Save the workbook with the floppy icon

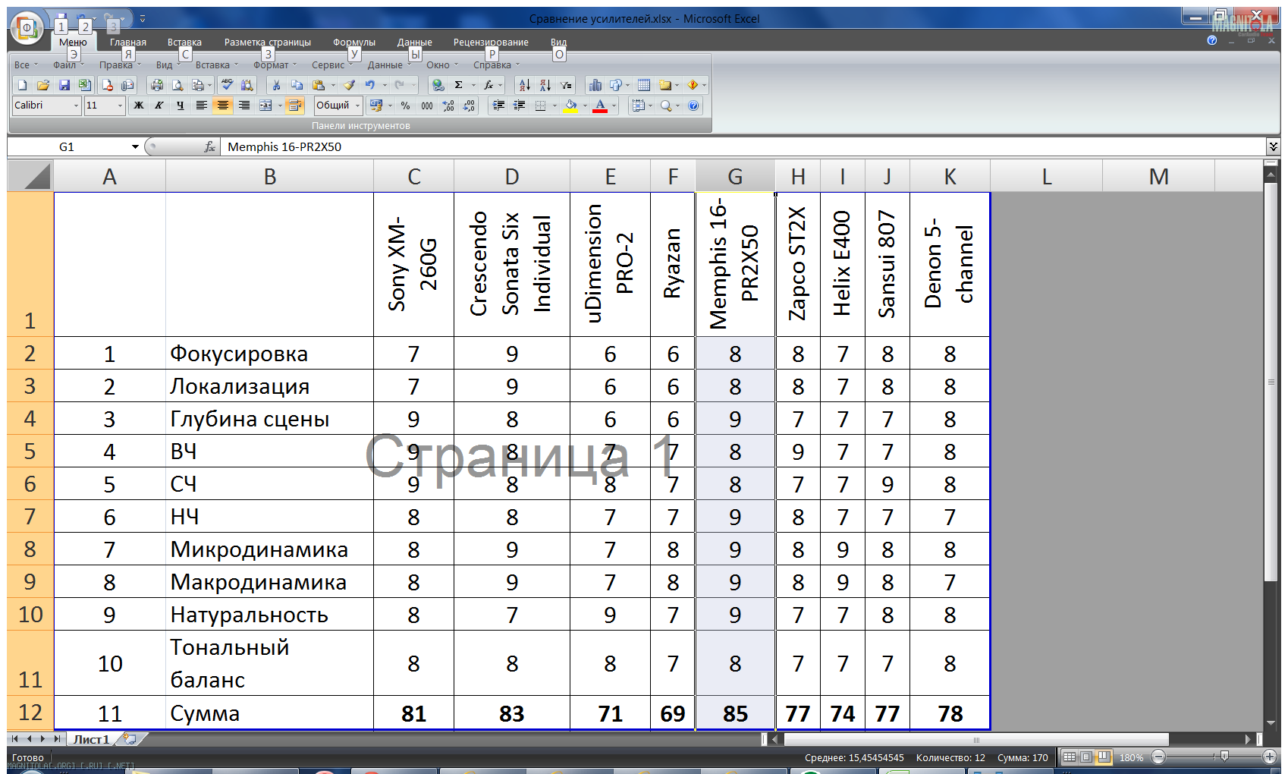click(64, 85)
